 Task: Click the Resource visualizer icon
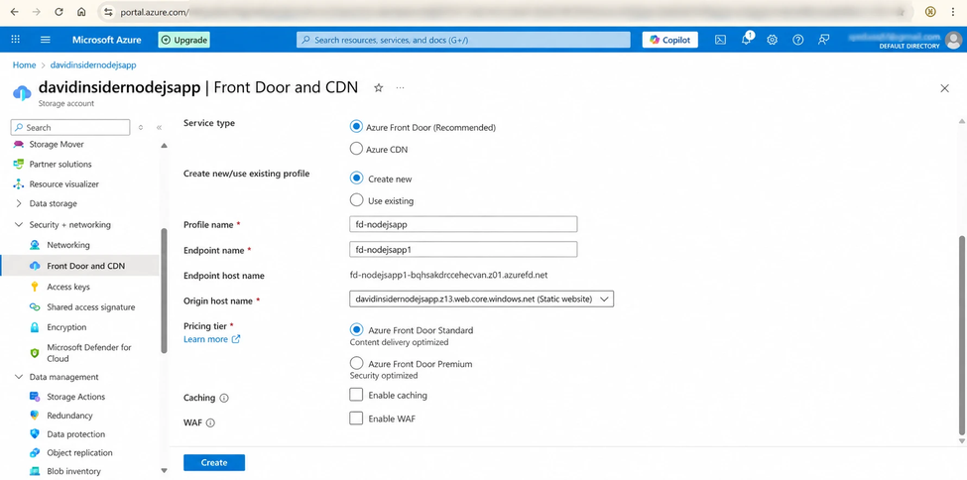(18, 183)
